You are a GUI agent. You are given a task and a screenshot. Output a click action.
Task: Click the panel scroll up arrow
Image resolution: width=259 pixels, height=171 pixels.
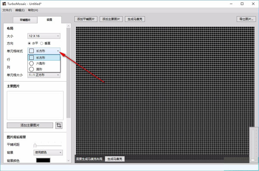click(69, 26)
